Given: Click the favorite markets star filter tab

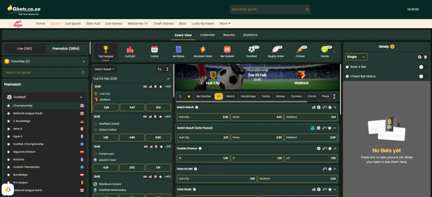Looking at the screenshot, I should [x=189, y=96].
